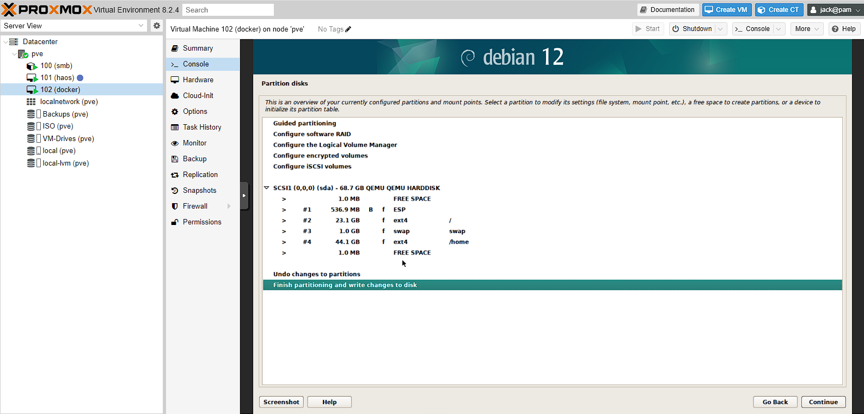Click the Proxmox logo
Viewport: 864px width, 414px height.
tap(47, 9)
